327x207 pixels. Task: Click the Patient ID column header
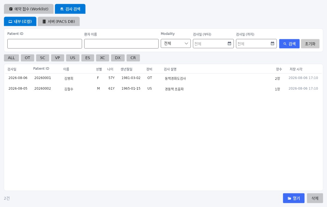tap(41, 69)
